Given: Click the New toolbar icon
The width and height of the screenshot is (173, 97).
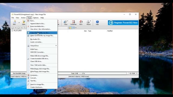Looking at the screenshot, I should pyautogui.click(x=14, y=23).
